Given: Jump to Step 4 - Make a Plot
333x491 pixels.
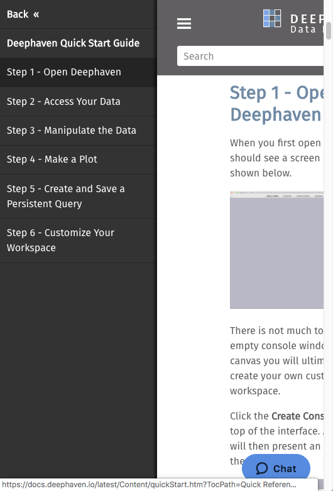Looking at the screenshot, I should tap(79, 159).
